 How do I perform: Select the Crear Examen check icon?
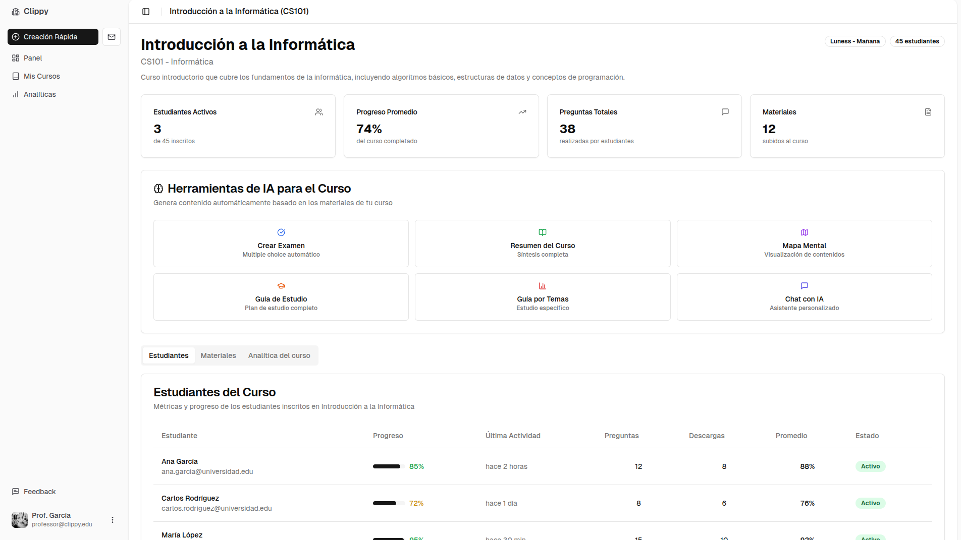pyautogui.click(x=281, y=232)
